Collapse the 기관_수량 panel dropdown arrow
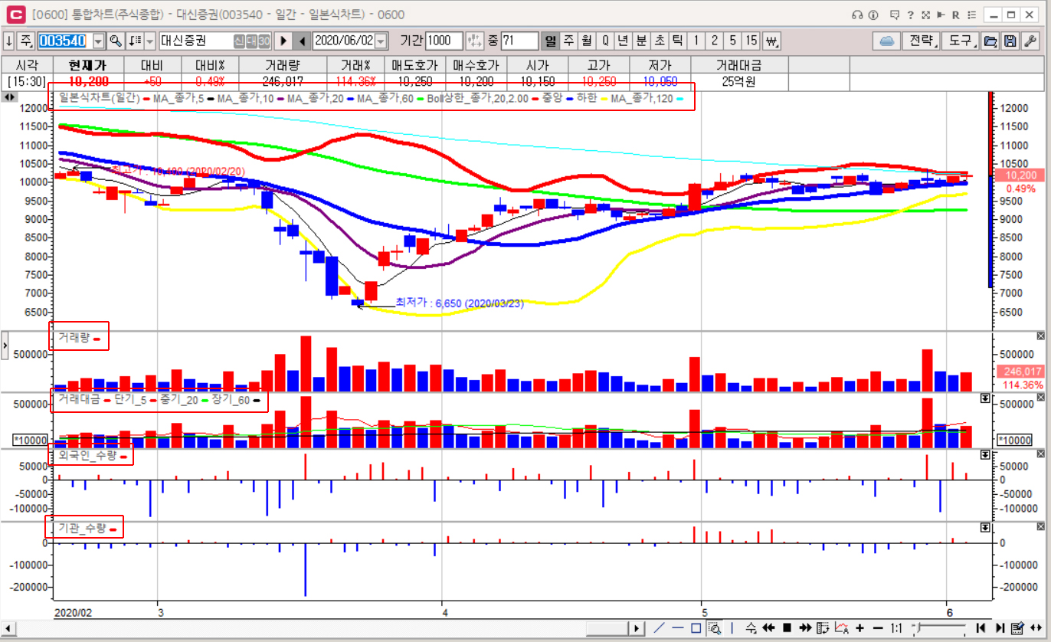This screenshot has width=1051, height=642. [985, 527]
